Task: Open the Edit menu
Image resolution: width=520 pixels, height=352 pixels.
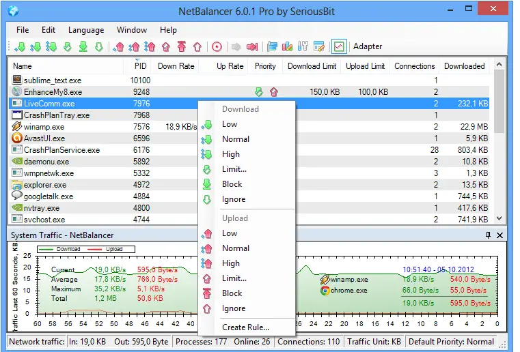Action: pos(49,30)
